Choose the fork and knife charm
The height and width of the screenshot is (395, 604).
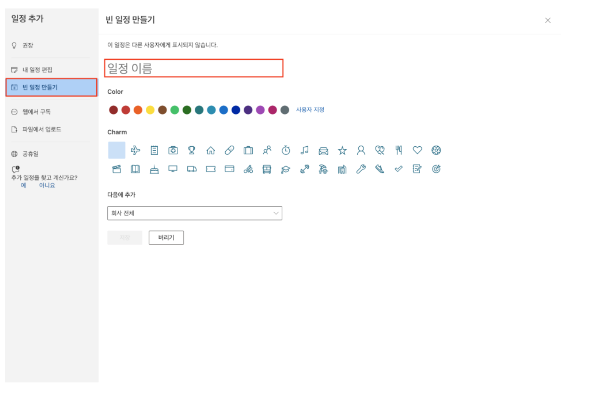coord(399,150)
